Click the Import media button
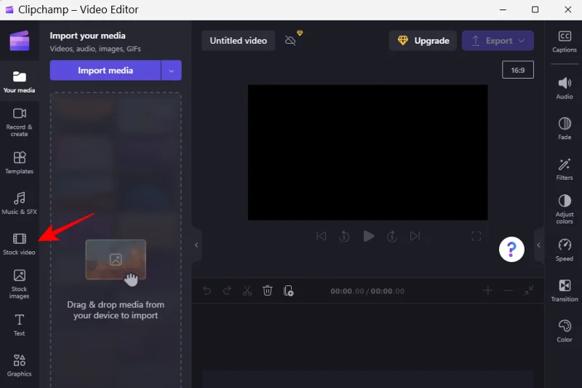The width and height of the screenshot is (582, 388). [x=105, y=70]
